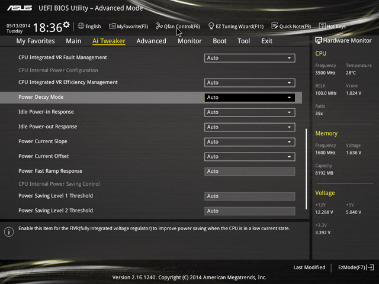Click the Vcore 1.024 V value

coord(354,93)
